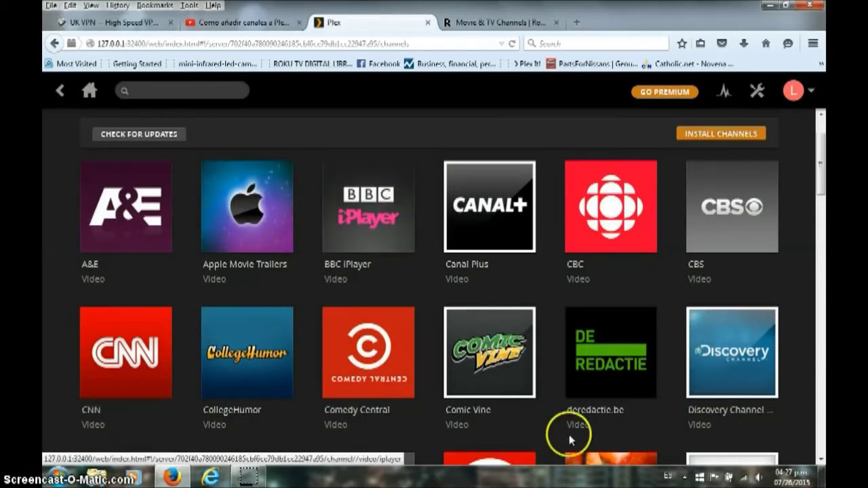This screenshot has height=488, width=868.
Task: Show more bookmarks overflow chevron
Action: [821, 64]
